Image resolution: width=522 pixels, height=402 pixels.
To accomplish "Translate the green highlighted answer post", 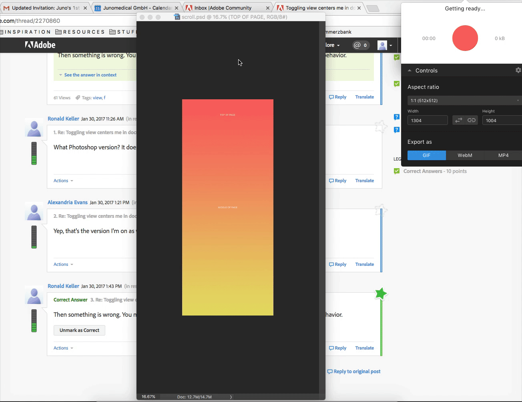I will (365, 97).
